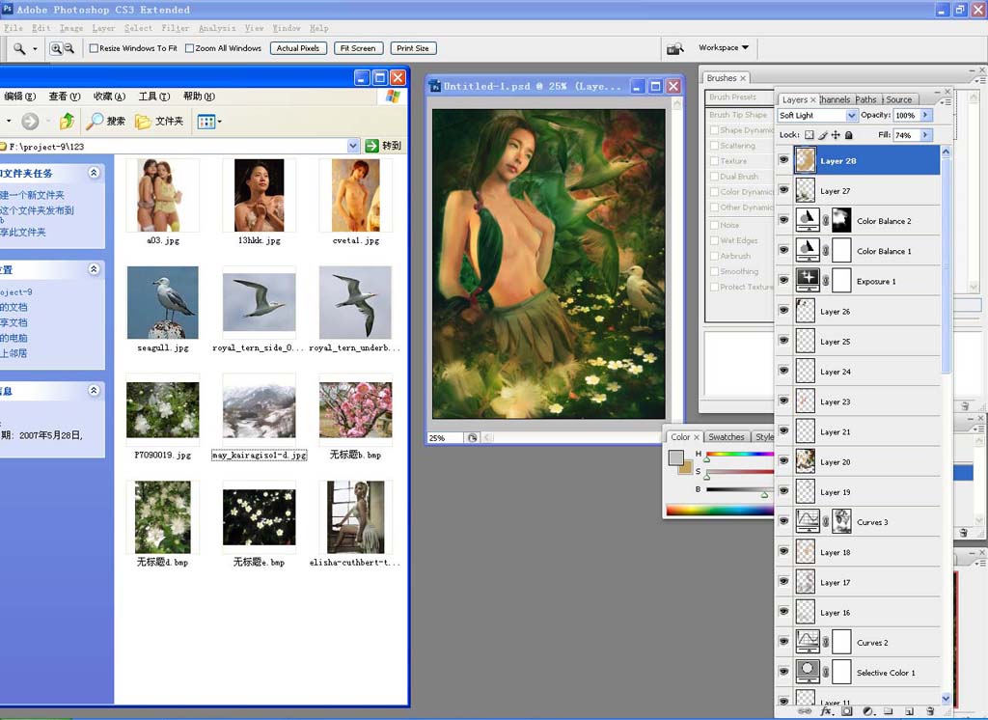Open Explorer's 工具(T) menu
The image size is (988, 720).
pyautogui.click(x=154, y=97)
